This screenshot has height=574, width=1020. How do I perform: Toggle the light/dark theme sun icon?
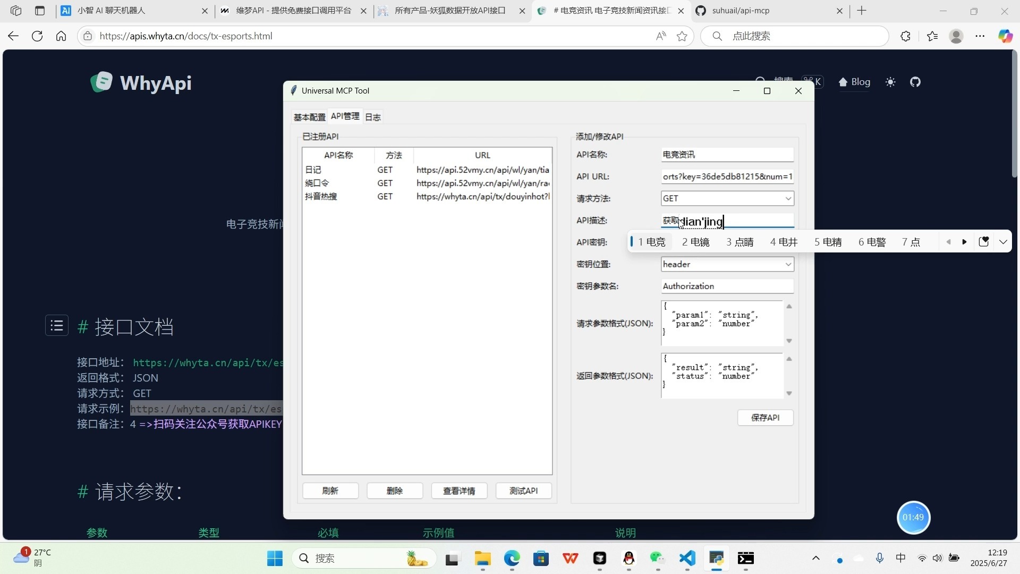point(890,82)
